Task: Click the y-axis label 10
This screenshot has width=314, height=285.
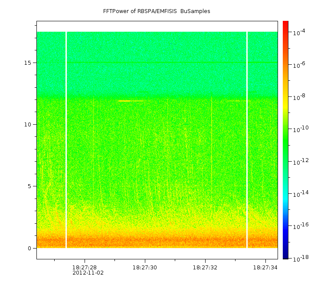Action: (x=28, y=125)
